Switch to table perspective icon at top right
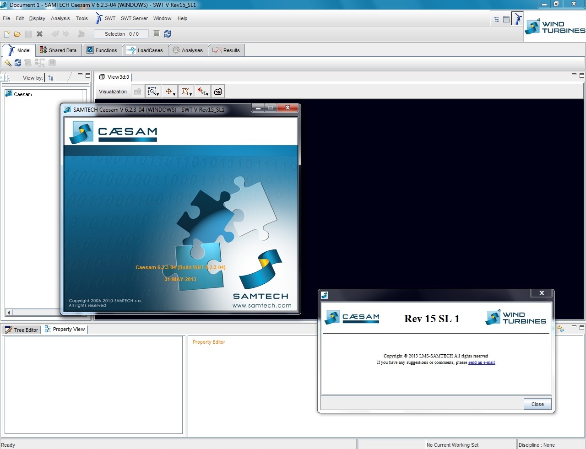 [x=506, y=19]
